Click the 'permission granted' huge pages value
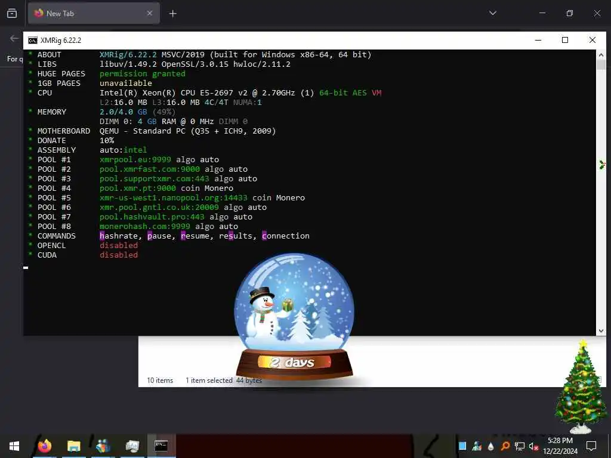Image resolution: width=611 pixels, height=458 pixels. pyautogui.click(x=143, y=73)
